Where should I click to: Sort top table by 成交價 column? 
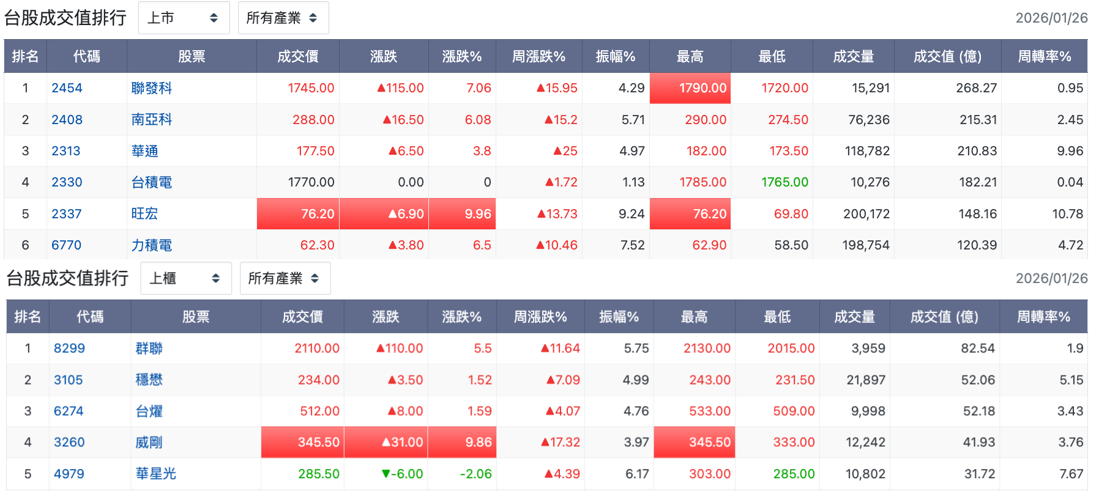click(x=298, y=57)
